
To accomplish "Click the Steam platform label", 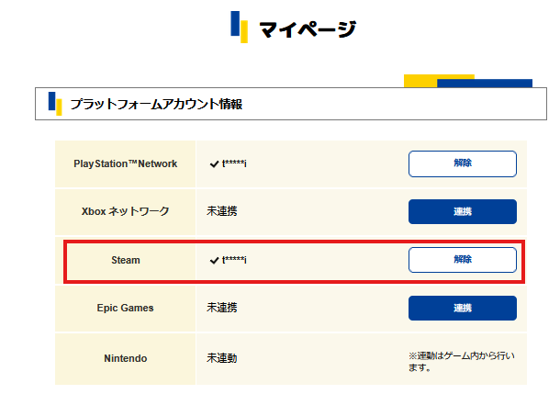I will tap(126, 260).
